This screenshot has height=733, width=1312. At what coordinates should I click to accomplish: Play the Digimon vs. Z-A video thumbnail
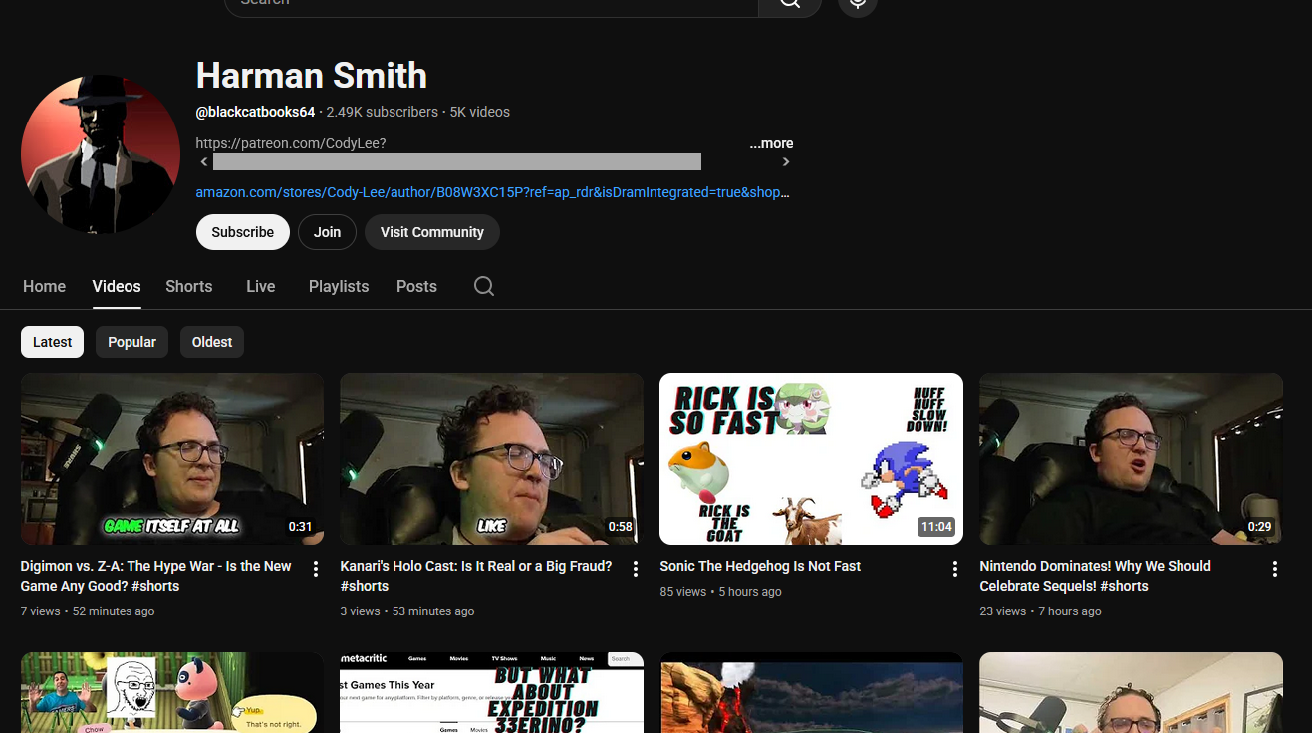pyautogui.click(x=172, y=459)
